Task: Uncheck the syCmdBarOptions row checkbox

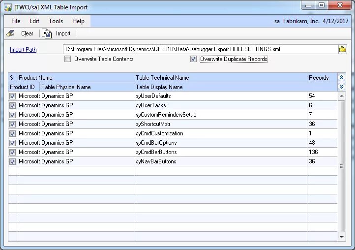Action: click(12, 143)
